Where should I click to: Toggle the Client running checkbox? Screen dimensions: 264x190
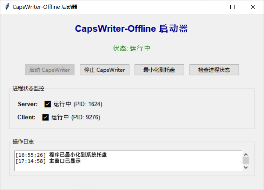pos(45,117)
